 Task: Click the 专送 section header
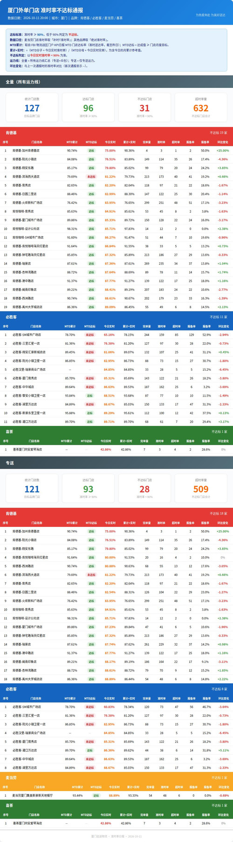pos(116,463)
